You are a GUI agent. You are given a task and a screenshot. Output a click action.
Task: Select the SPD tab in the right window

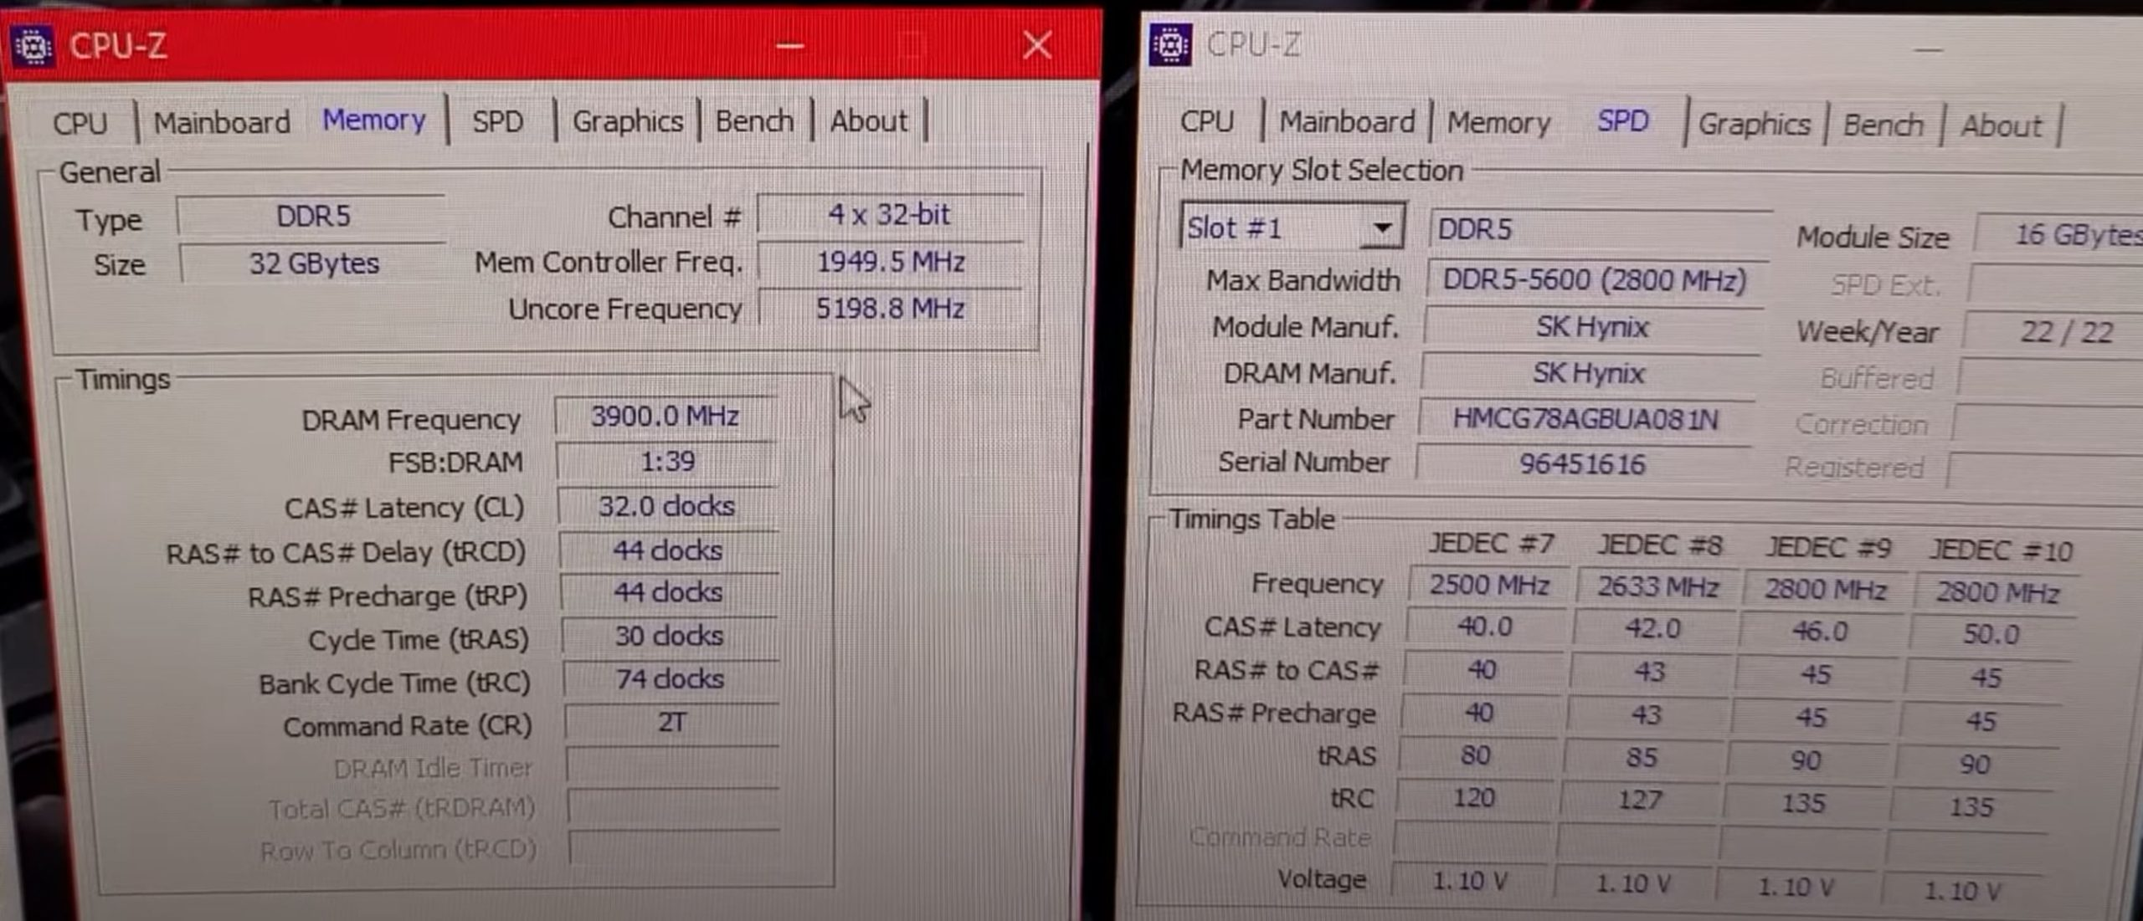(x=1622, y=121)
